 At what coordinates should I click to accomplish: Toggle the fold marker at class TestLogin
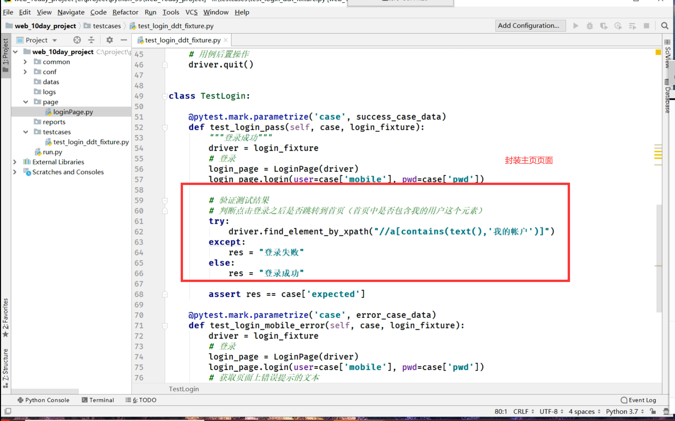coord(165,96)
